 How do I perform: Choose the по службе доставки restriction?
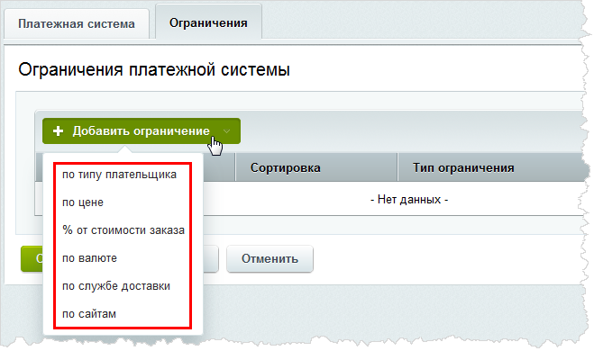(116, 286)
